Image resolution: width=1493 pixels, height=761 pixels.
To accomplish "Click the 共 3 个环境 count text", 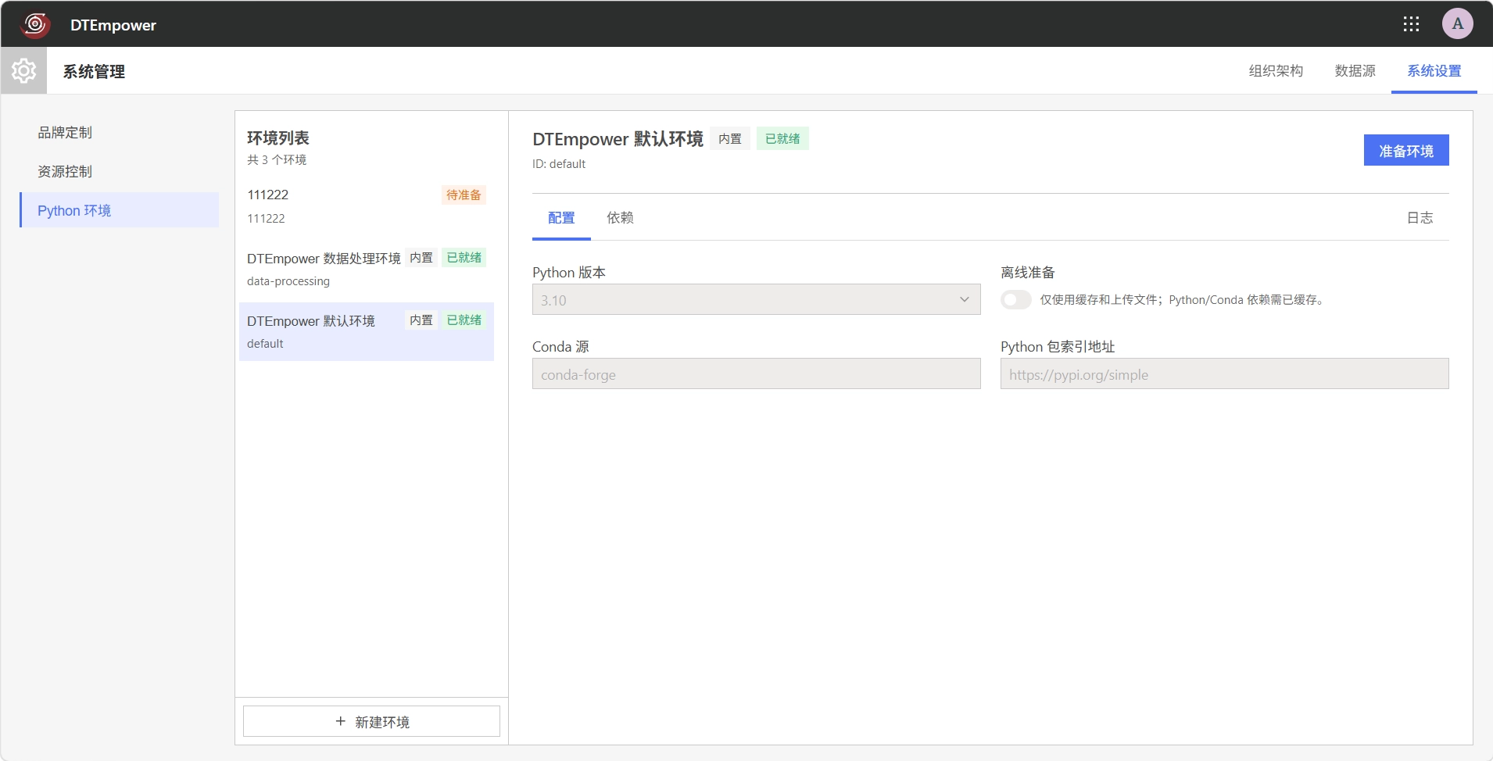I will pos(277,159).
